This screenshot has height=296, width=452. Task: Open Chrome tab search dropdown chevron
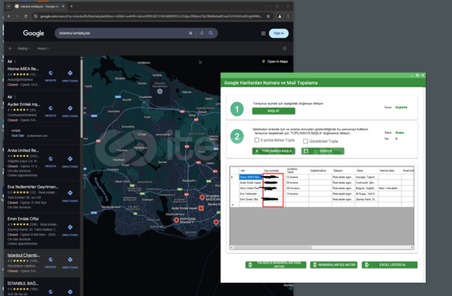9,6
